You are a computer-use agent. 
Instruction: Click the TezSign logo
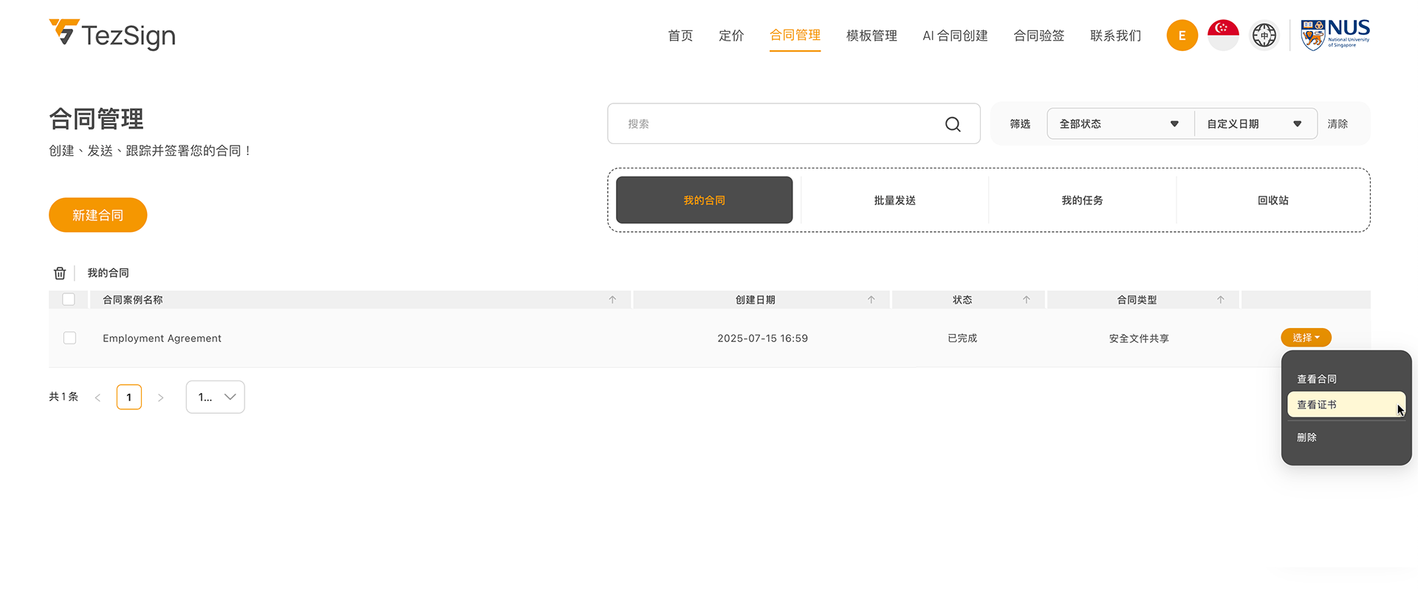tap(112, 35)
